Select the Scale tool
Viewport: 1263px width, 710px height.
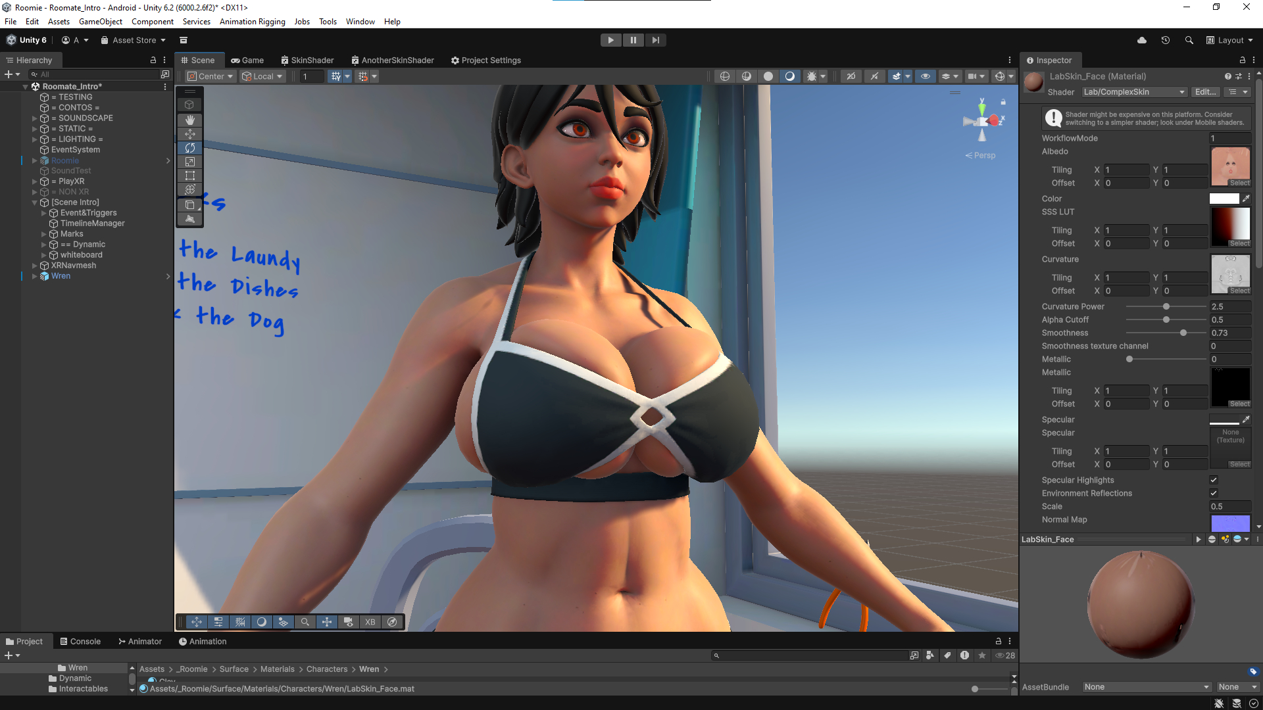[x=189, y=162]
